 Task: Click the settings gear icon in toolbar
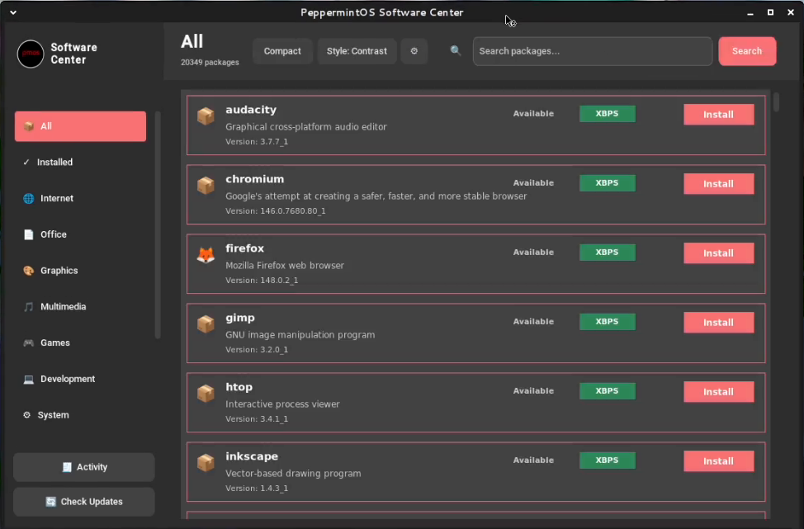[414, 51]
